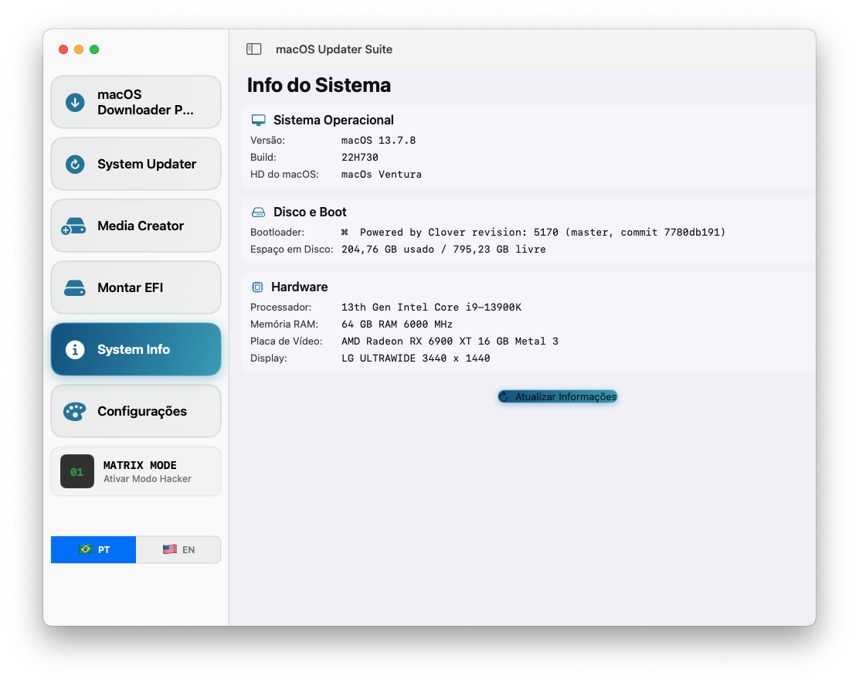Click the disk icon beside Disco e Boot

[x=259, y=212]
